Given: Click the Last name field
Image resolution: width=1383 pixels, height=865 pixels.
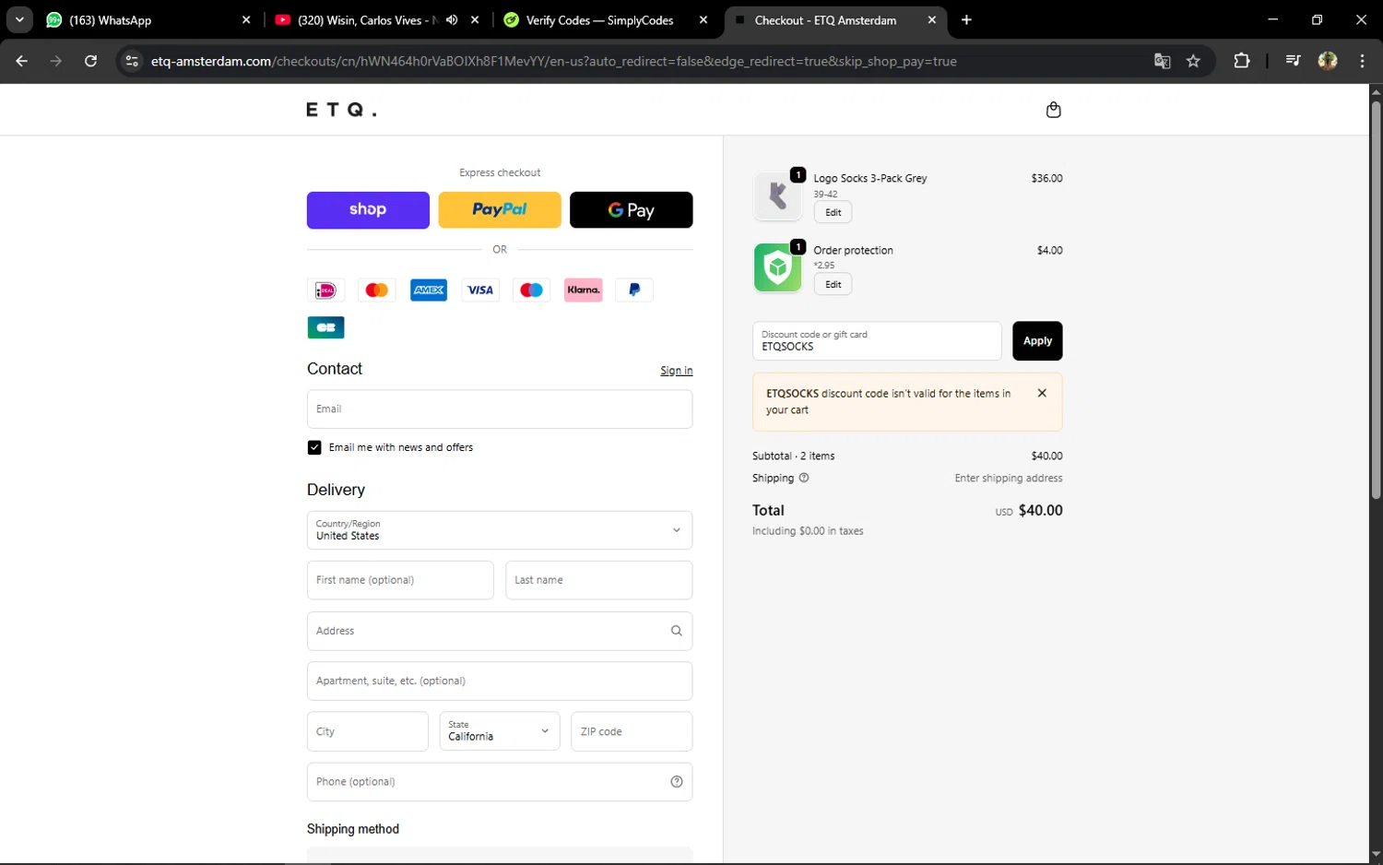Looking at the screenshot, I should point(599,580).
